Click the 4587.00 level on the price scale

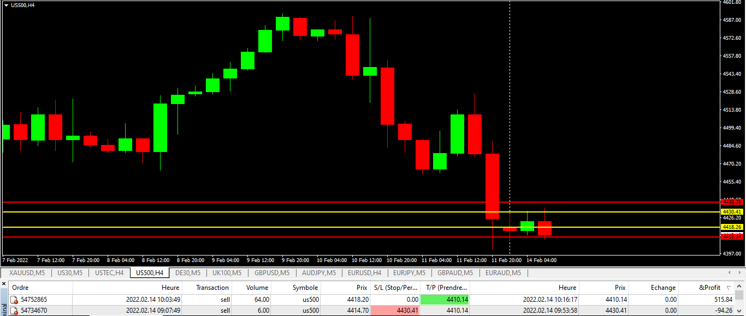pyautogui.click(x=732, y=20)
